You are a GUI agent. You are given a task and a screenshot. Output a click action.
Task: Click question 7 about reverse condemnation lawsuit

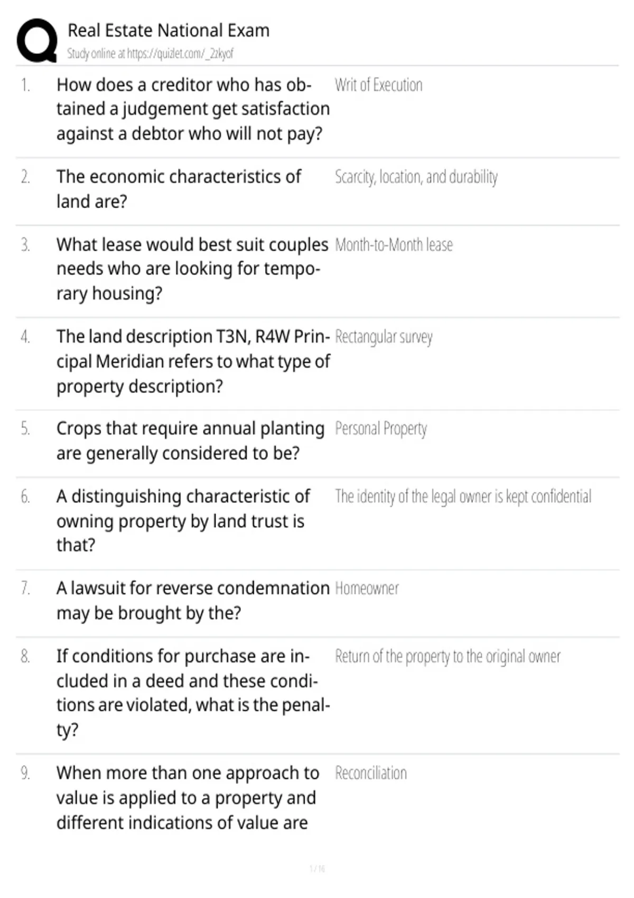[193, 600]
